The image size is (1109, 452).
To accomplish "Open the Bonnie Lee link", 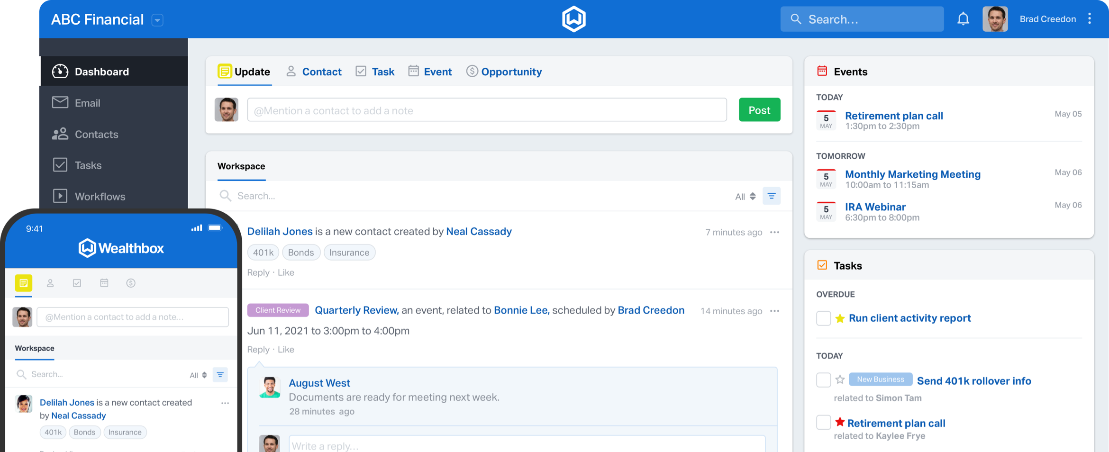I will pos(521,310).
